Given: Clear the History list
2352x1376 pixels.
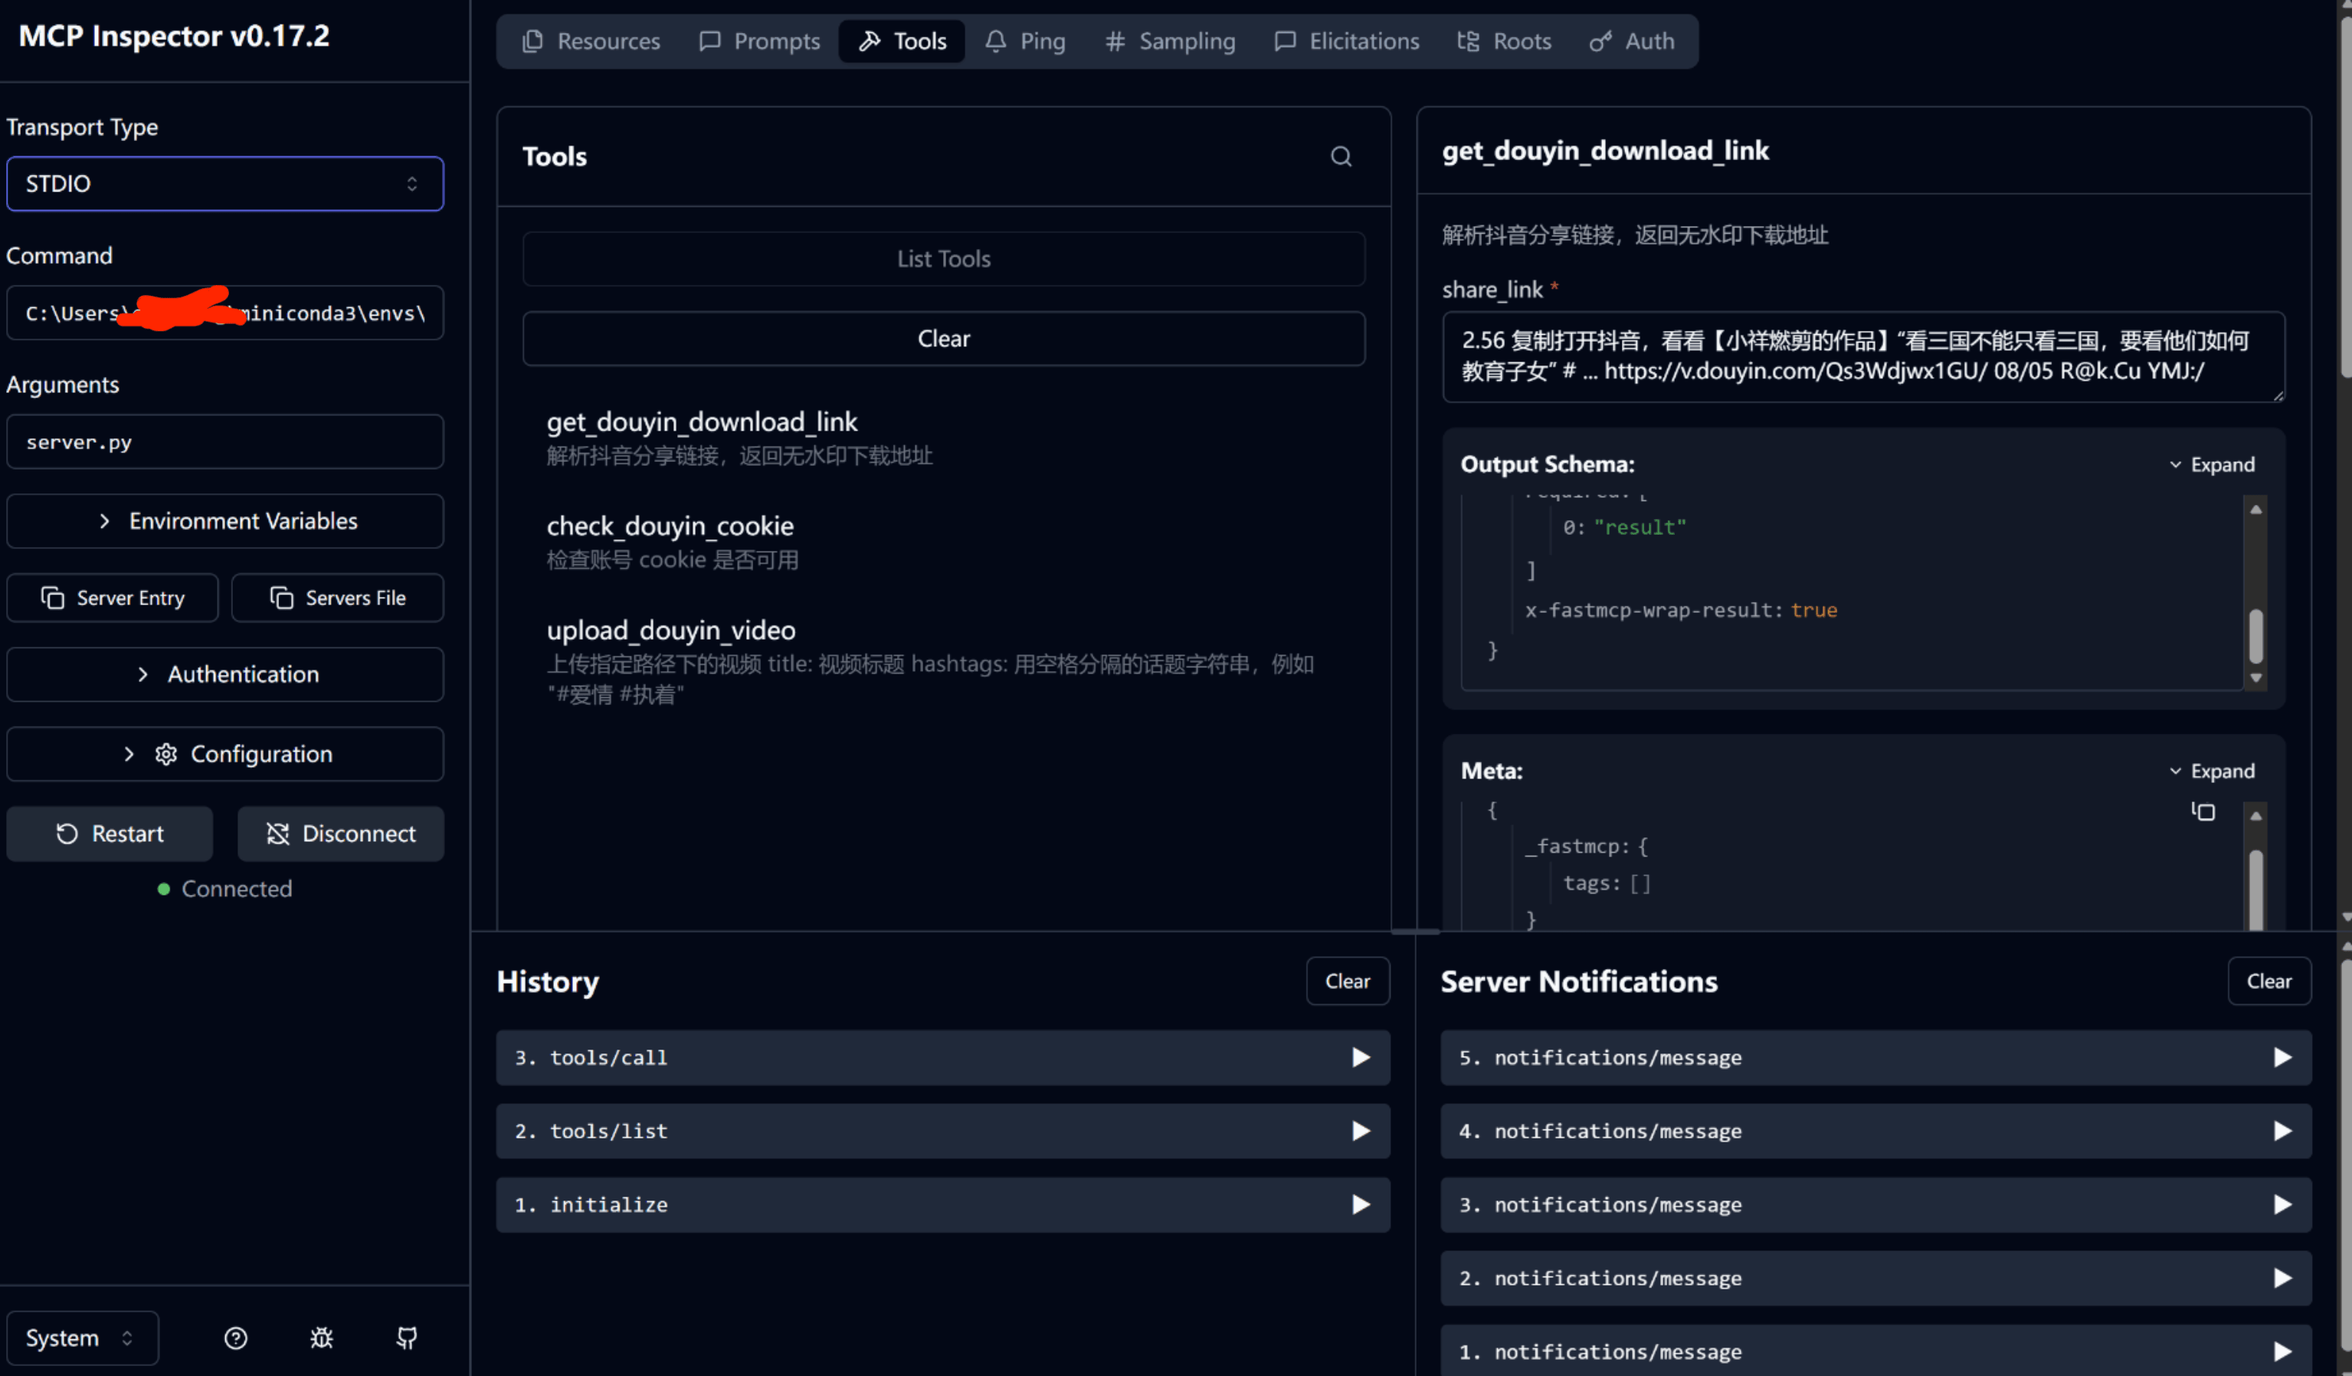Looking at the screenshot, I should pos(1347,981).
